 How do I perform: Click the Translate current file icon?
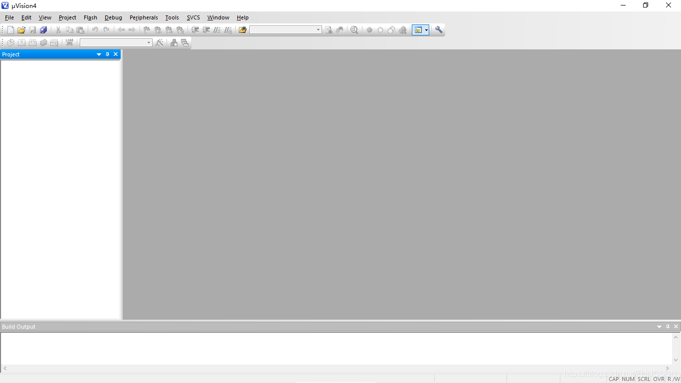tap(10, 43)
